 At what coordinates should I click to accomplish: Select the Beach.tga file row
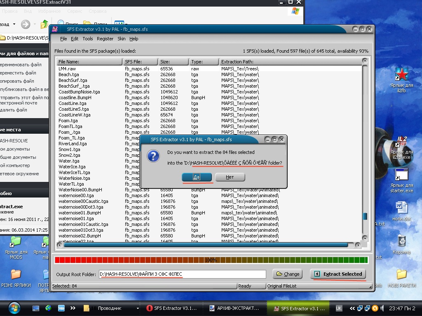coord(209,74)
